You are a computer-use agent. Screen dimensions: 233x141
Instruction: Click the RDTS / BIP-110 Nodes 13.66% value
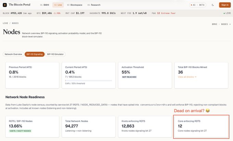(x=15, y=126)
